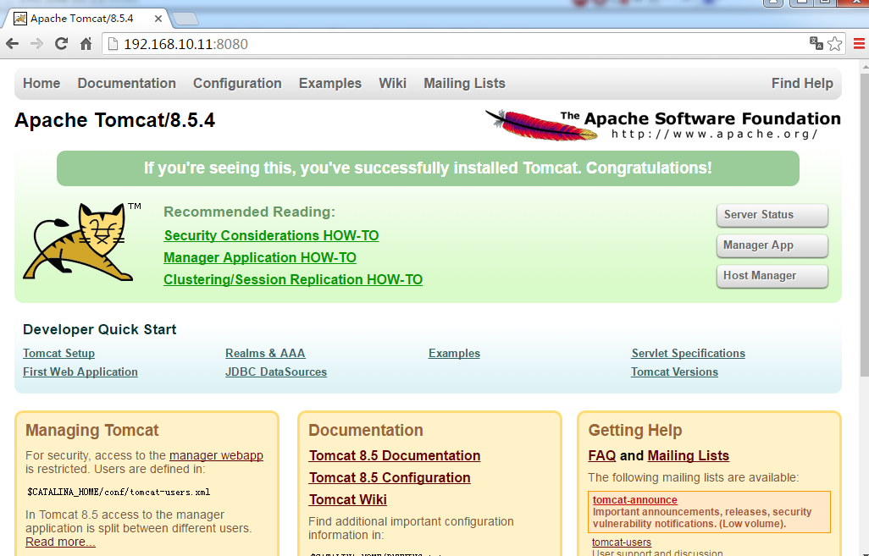Click the Server Status button
869x556 pixels.
772,215
